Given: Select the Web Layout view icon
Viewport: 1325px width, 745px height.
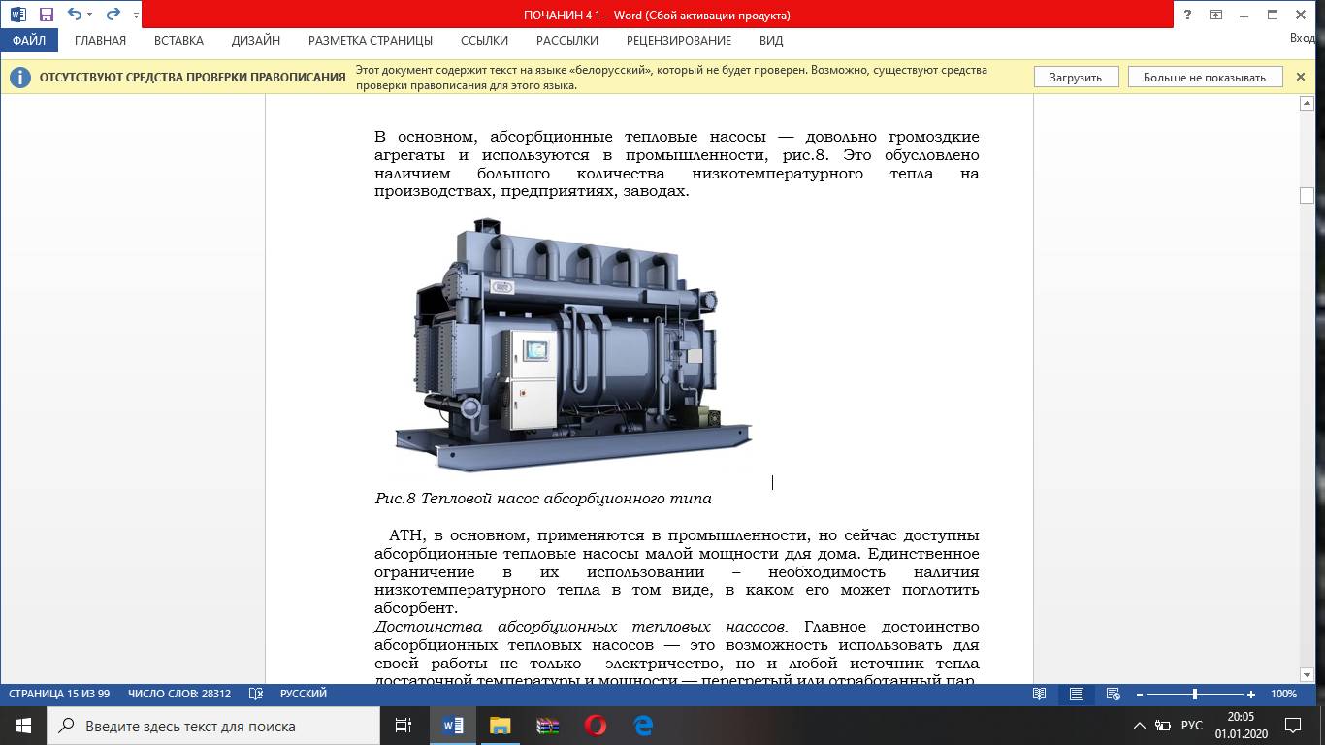Looking at the screenshot, I should coord(1114,694).
